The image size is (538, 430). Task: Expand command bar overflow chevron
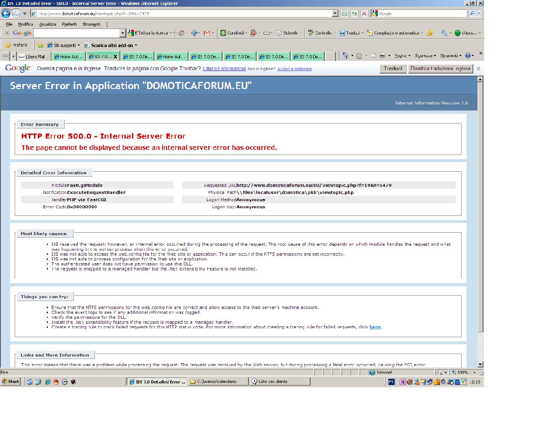[x=480, y=54]
